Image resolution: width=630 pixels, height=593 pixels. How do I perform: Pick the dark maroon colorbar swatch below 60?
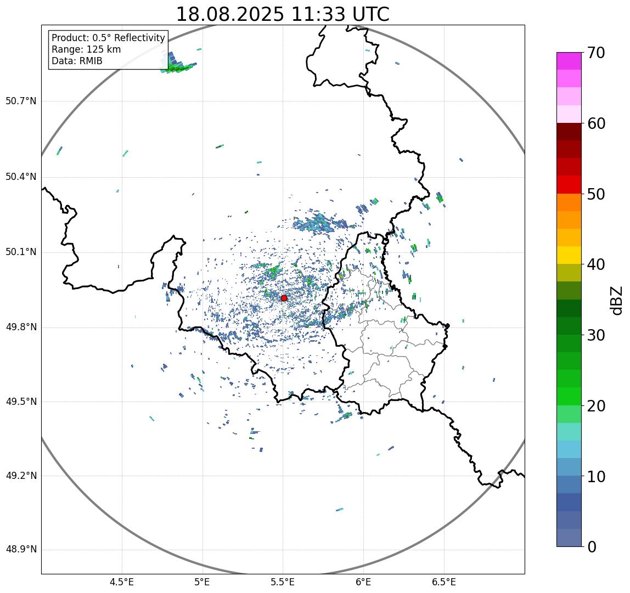(x=569, y=132)
